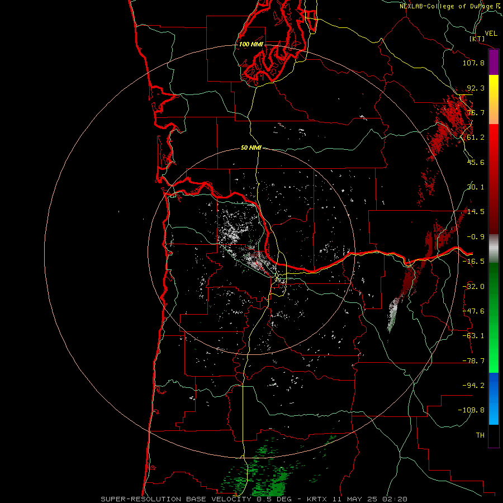The image size is (503, 503).
Task: Click the -47.6 velocity scale value
Action: click(x=473, y=311)
